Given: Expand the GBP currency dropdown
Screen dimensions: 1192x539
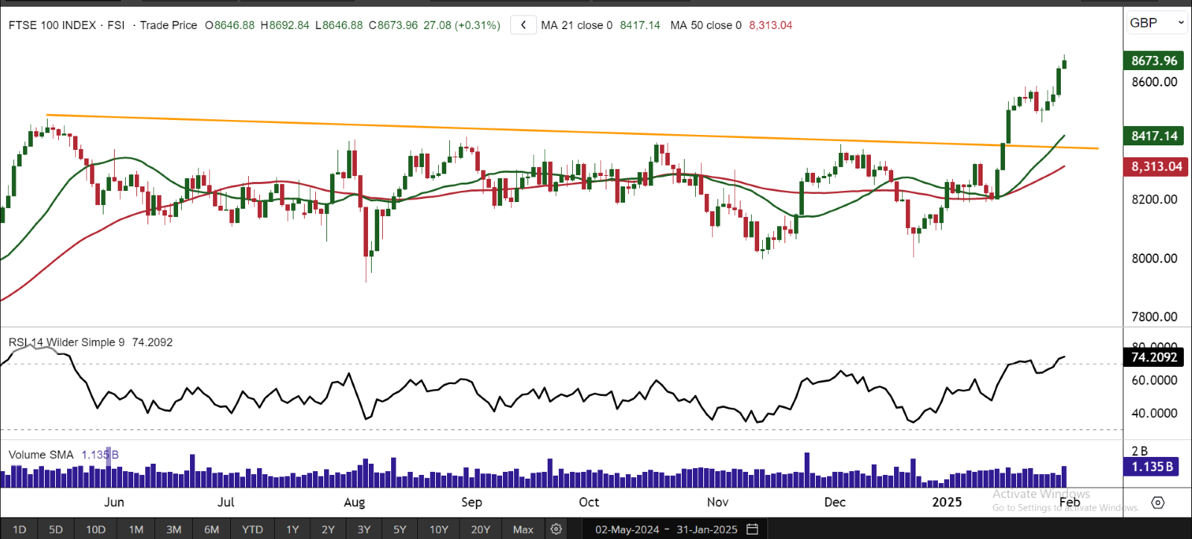Looking at the screenshot, I should [1157, 23].
